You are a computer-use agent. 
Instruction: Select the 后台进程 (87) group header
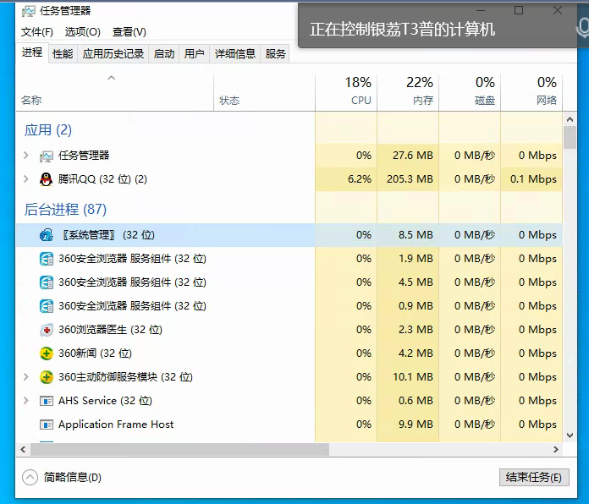[65, 209]
